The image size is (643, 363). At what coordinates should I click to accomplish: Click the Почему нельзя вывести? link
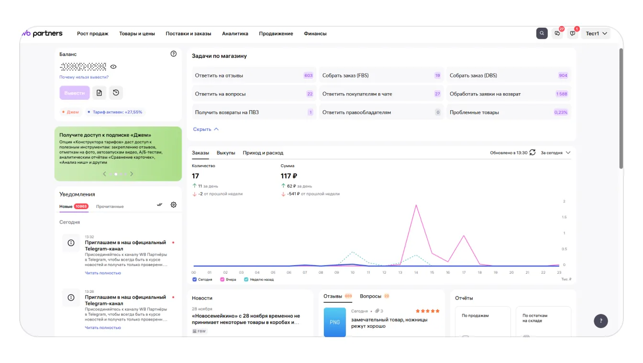coord(84,77)
